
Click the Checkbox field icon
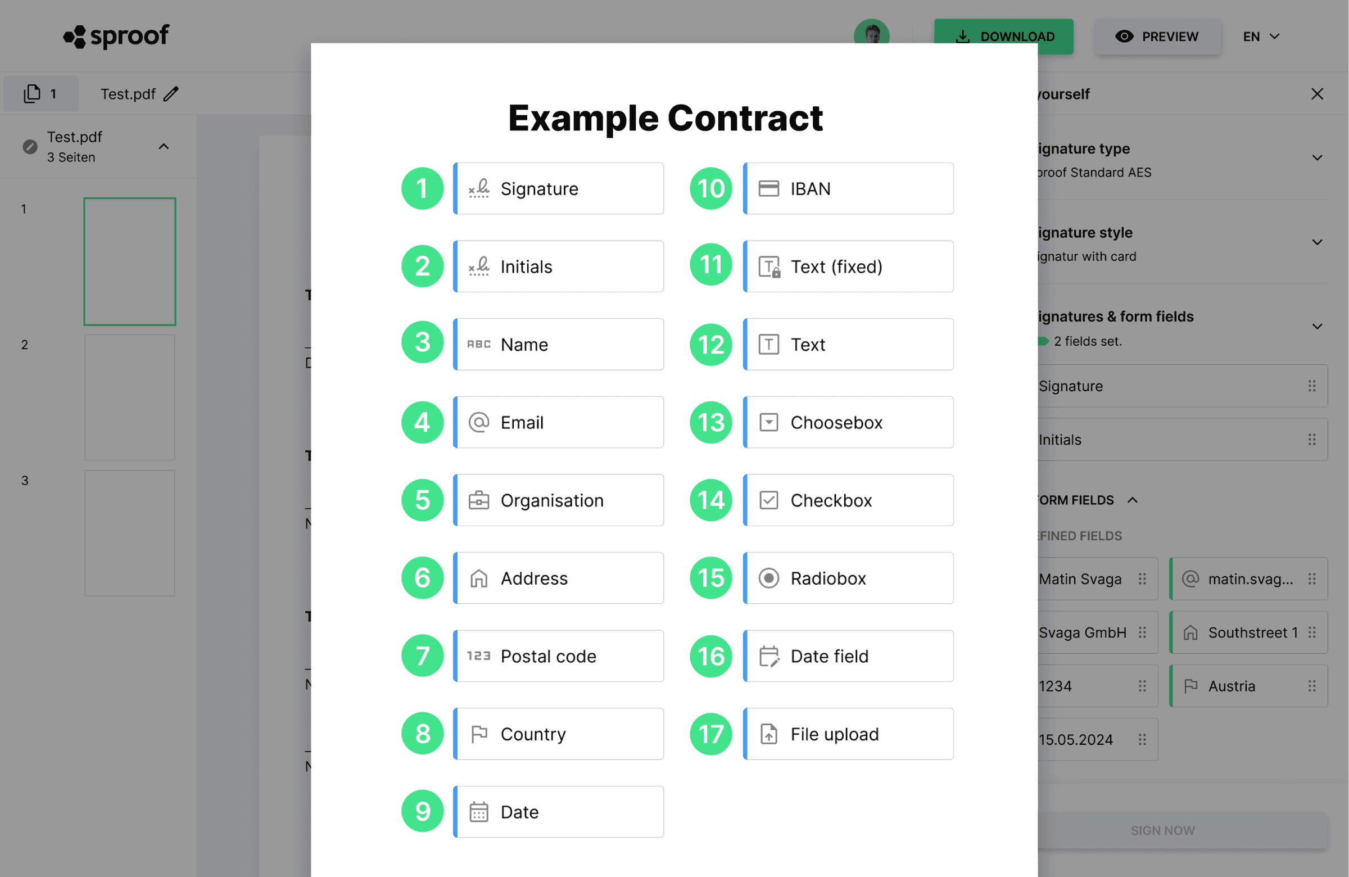[x=768, y=500]
